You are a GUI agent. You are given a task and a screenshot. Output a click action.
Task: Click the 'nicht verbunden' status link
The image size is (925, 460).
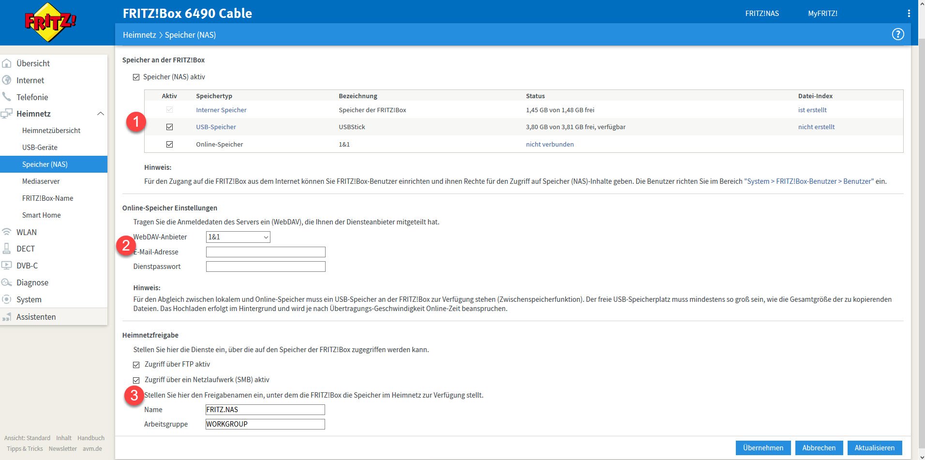[x=550, y=144]
